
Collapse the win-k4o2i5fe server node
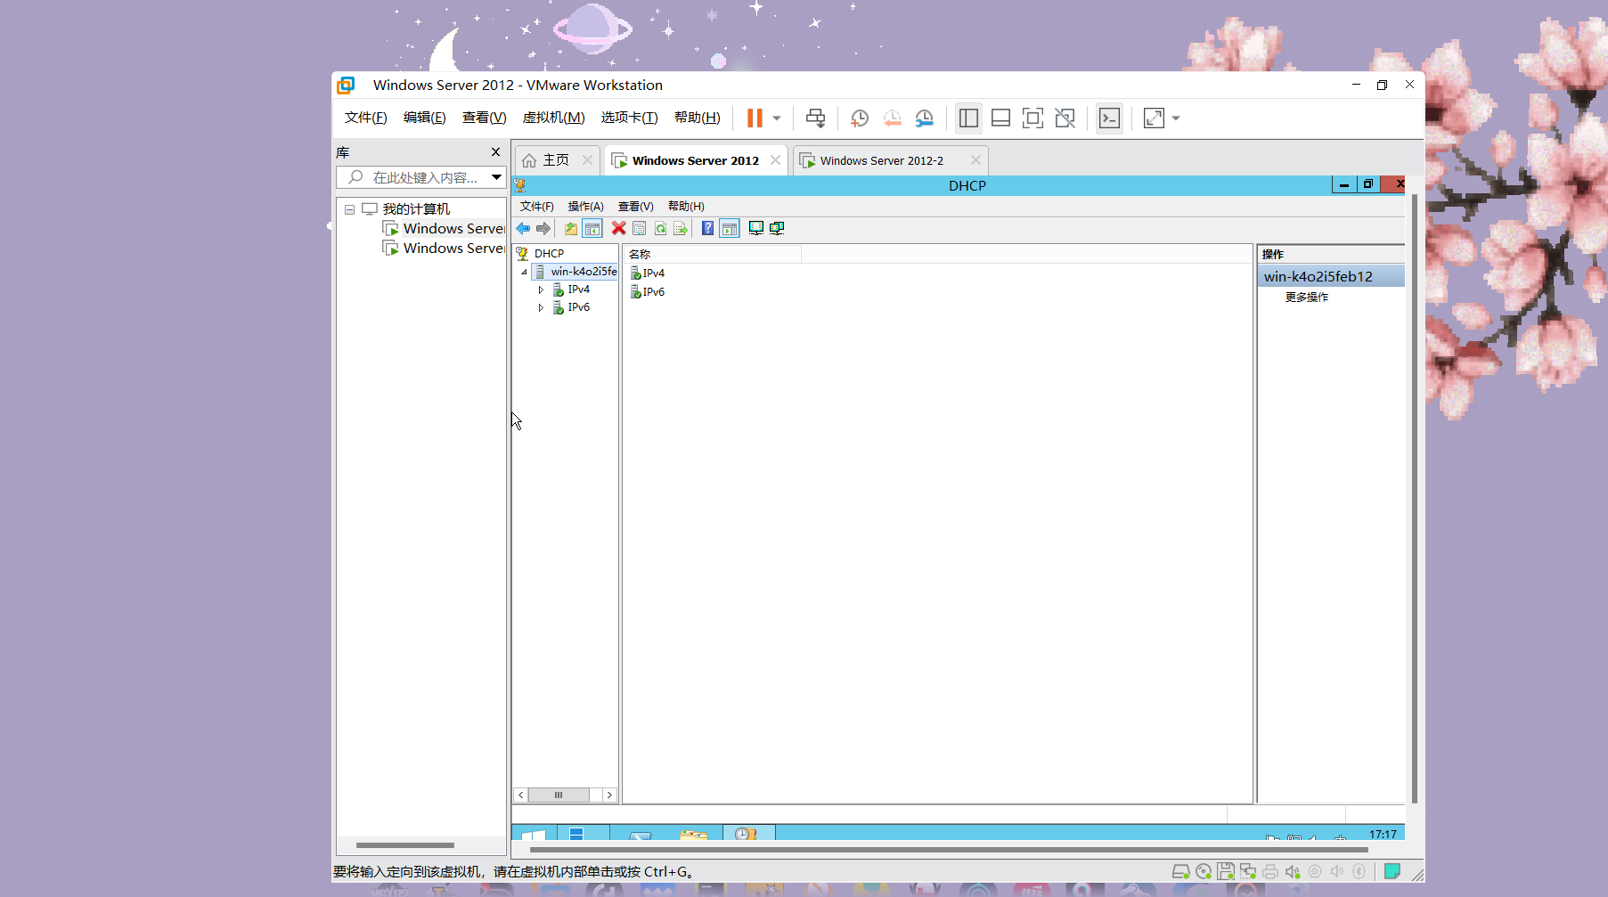click(524, 272)
